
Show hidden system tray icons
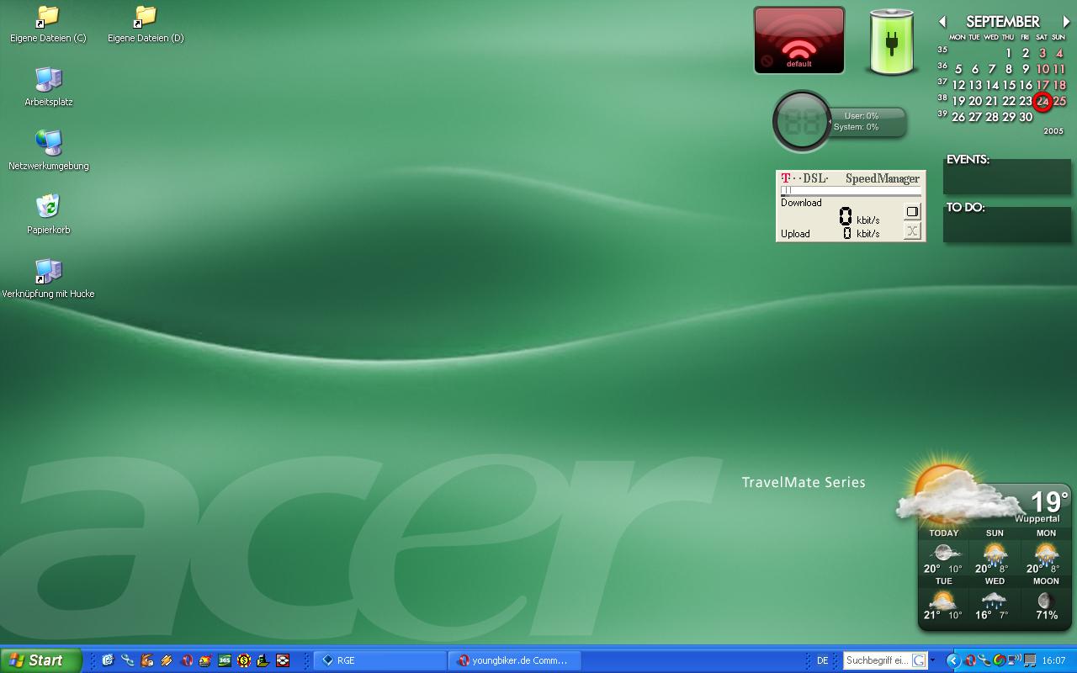pyautogui.click(x=953, y=660)
